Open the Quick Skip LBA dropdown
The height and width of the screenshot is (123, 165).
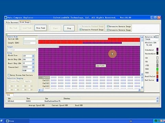point(33,59)
